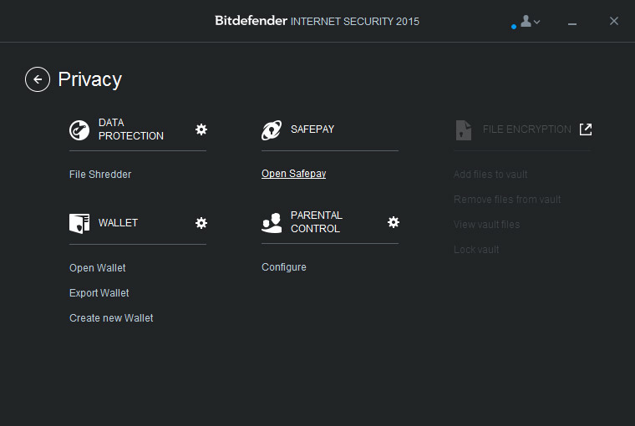Click the Data Protection module icon

point(79,130)
